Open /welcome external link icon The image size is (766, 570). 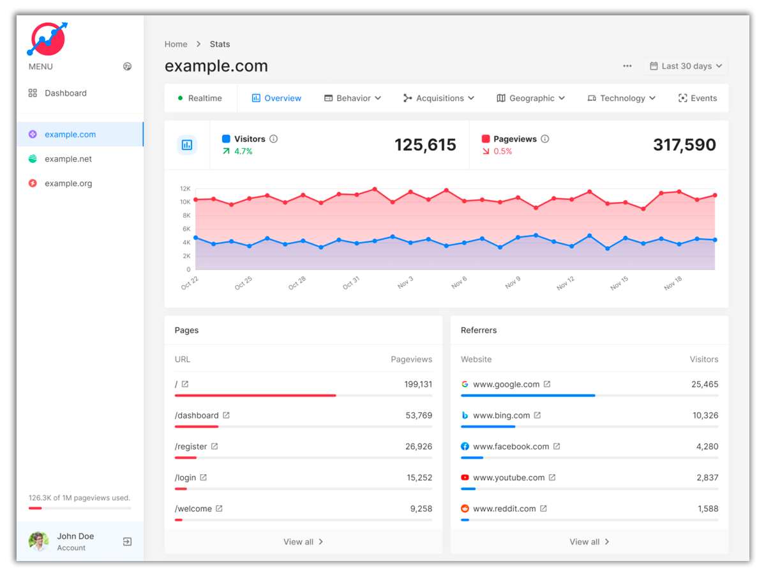click(219, 509)
